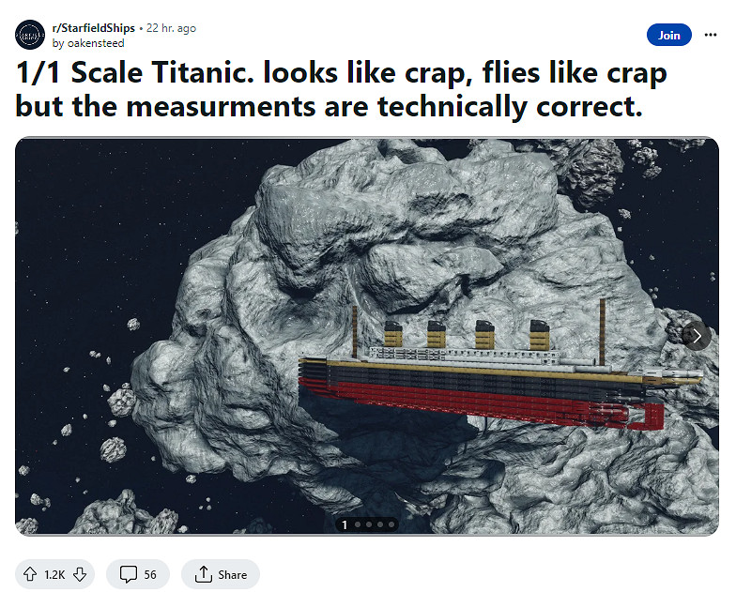The height and width of the screenshot is (592, 736).
Task: Jump to the second gallery dot
Action: point(357,524)
